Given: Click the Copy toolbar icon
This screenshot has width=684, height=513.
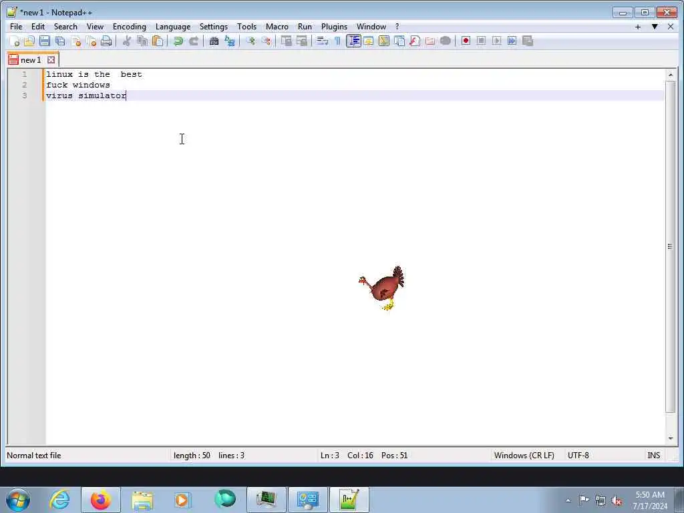Looking at the screenshot, I should click(x=142, y=41).
